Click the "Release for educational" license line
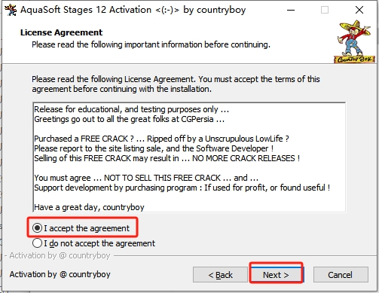Screen dimensions: 379x293 coord(132,109)
